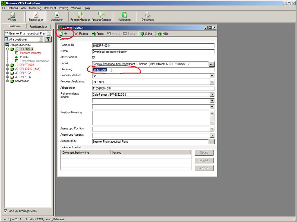Click Ändra to edit the position
This screenshot has width=297, height=222.
tap(98, 34)
